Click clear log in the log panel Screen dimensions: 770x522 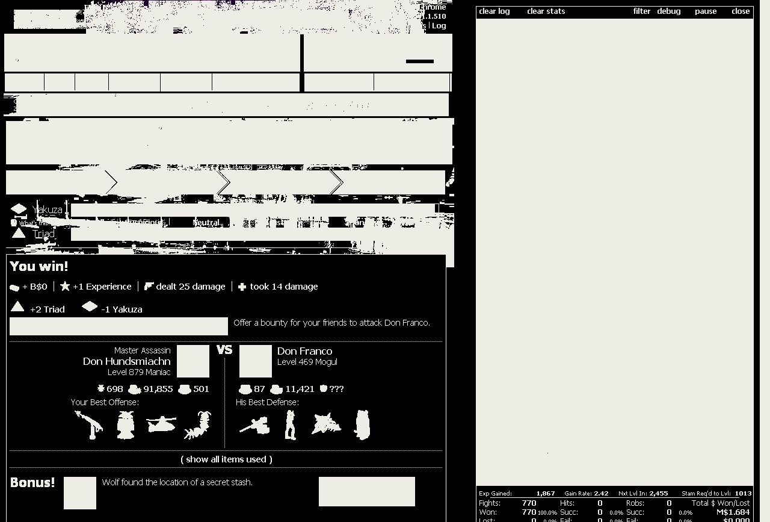tap(494, 11)
